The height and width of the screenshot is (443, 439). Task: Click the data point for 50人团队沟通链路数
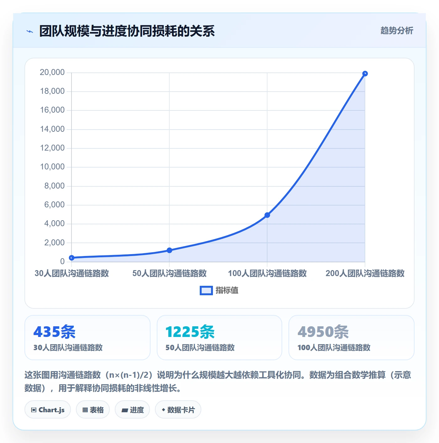point(169,250)
